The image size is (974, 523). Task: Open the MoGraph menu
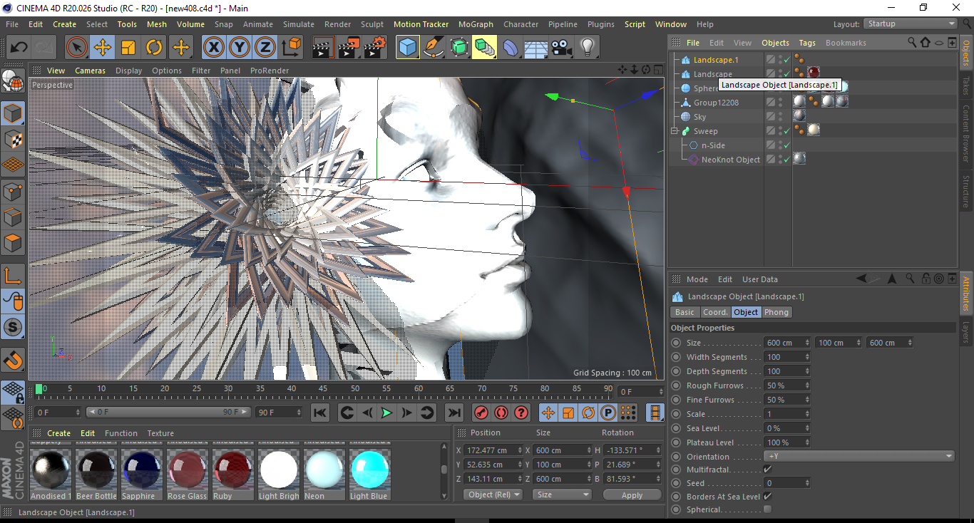[x=476, y=24]
